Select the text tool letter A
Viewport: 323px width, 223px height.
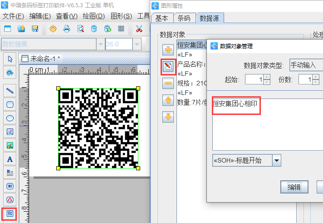10,159
